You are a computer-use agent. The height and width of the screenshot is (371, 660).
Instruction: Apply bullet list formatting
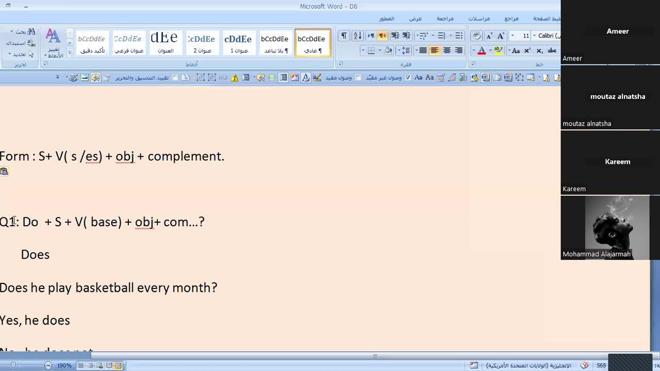click(x=459, y=36)
